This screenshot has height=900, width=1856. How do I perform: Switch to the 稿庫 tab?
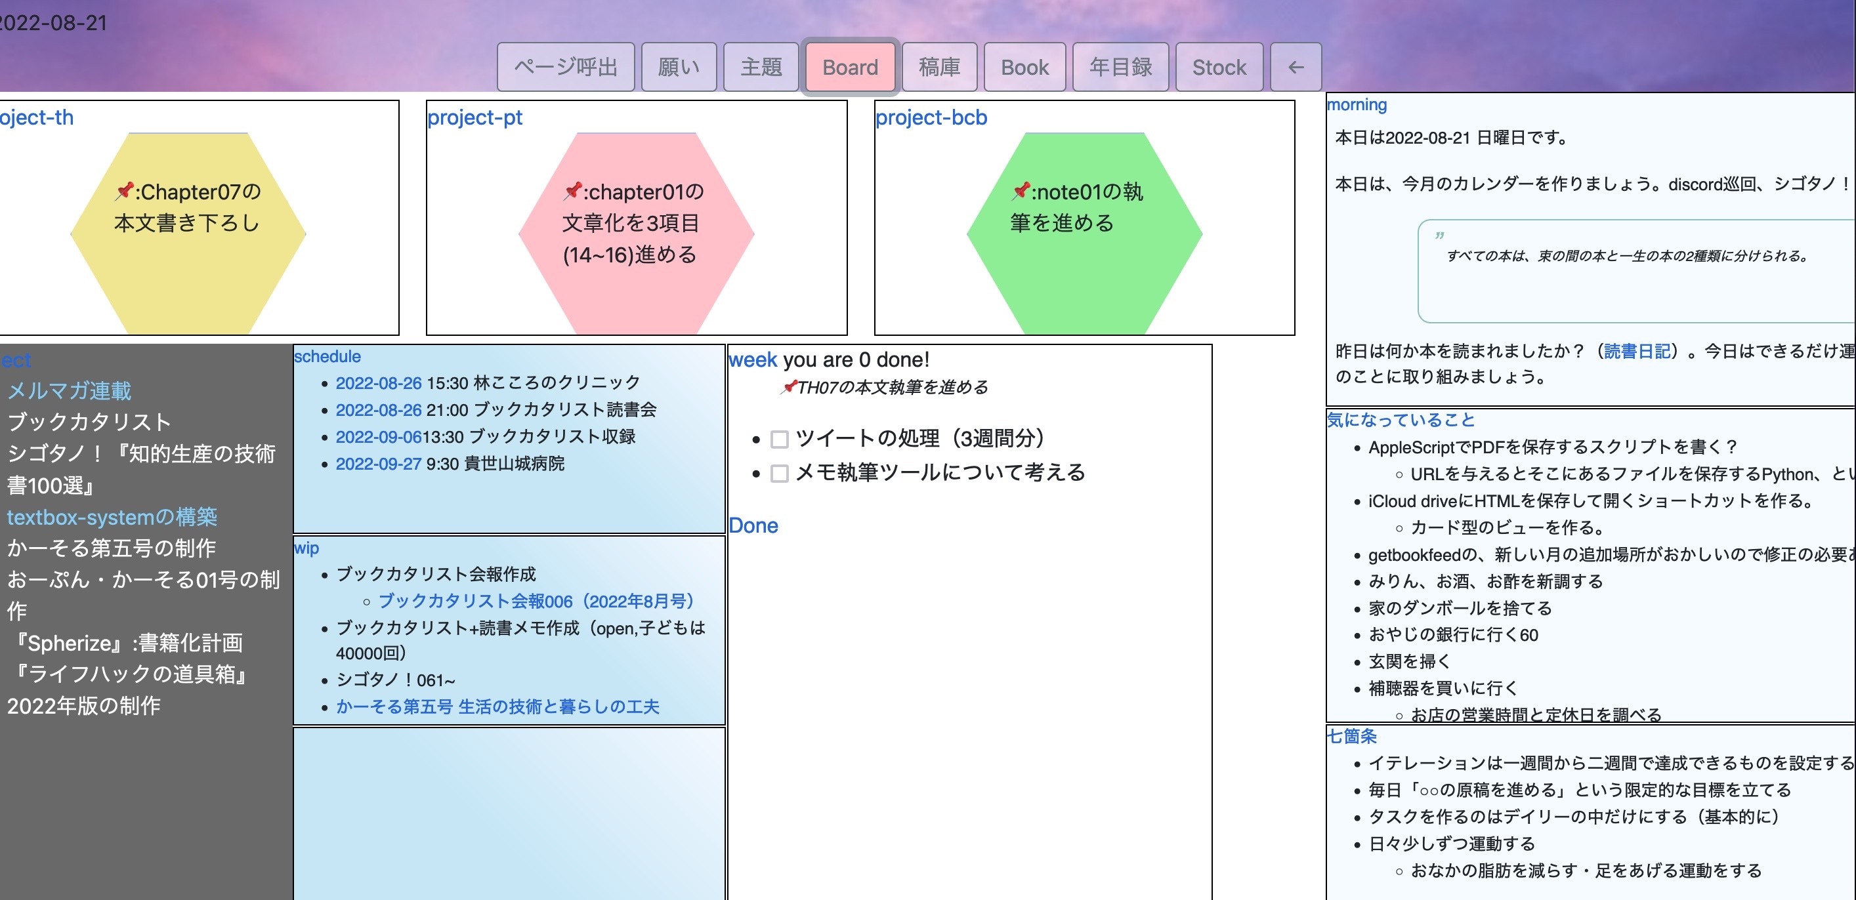coord(940,67)
